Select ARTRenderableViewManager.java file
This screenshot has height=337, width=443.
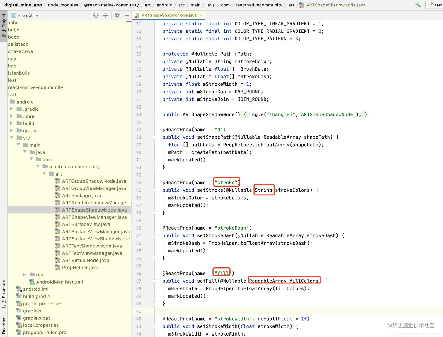point(96,203)
